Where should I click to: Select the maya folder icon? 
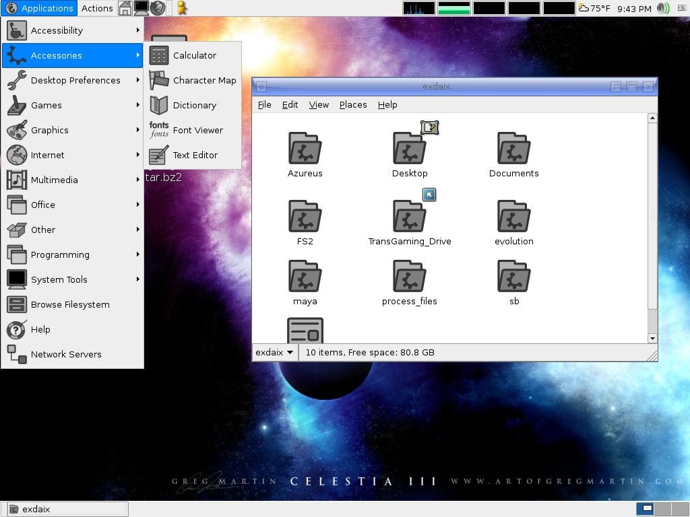pyautogui.click(x=305, y=277)
